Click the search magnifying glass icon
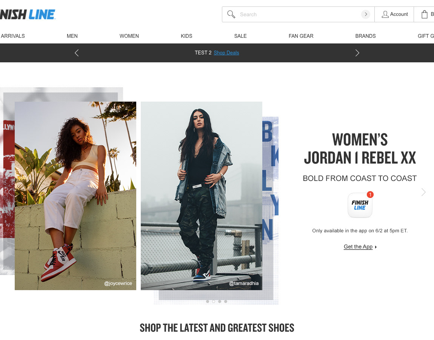This screenshot has width=434, height=340. (x=231, y=14)
